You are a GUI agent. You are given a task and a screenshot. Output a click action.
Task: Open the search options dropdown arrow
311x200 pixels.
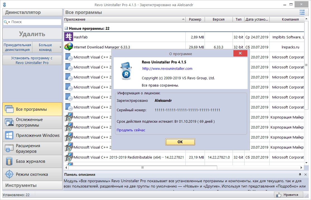coord(9,22)
